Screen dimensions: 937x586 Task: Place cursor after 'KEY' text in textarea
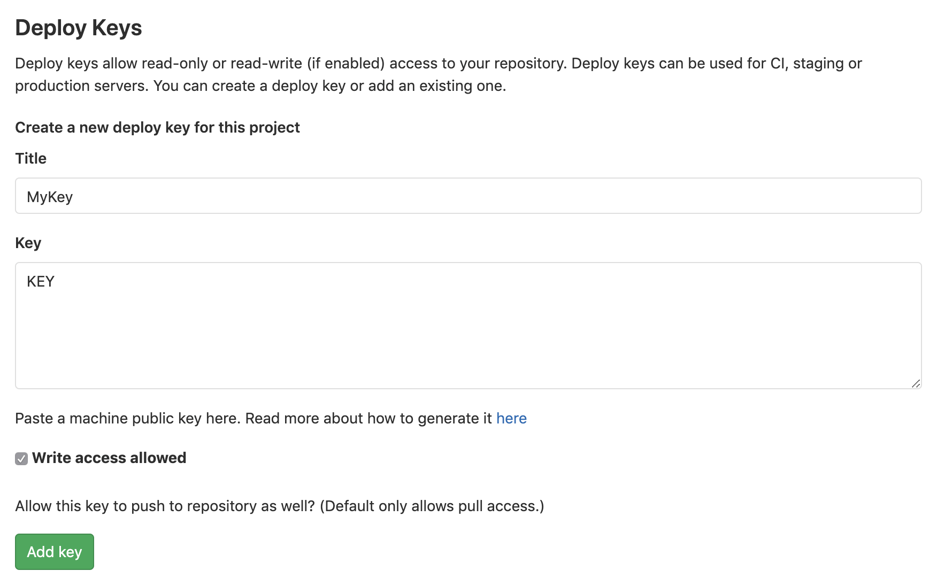[56, 281]
